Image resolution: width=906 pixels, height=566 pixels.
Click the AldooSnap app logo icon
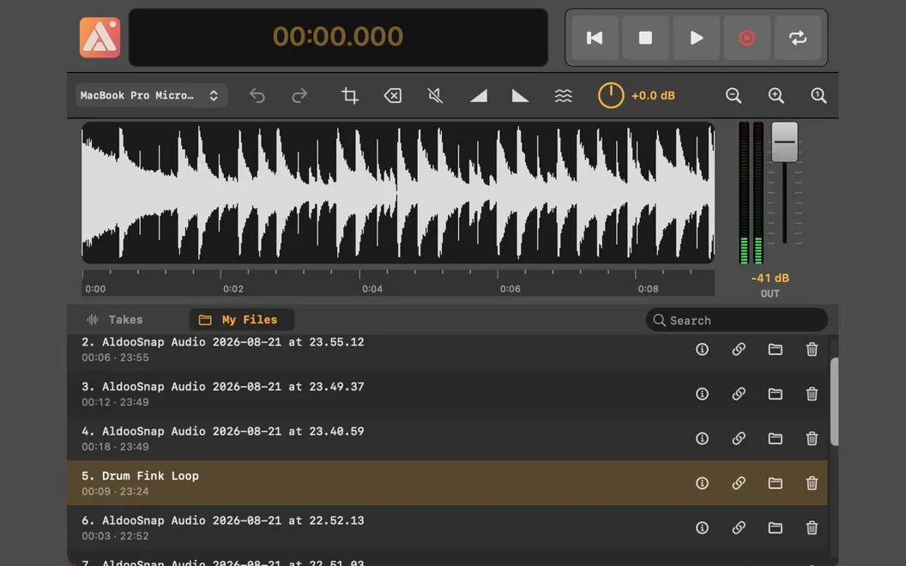point(100,38)
